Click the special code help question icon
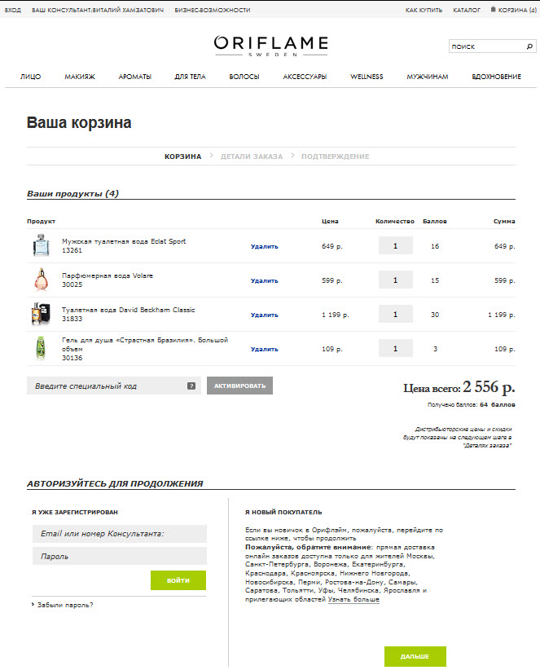Viewport: 540px width, 670px height. coord(191,386)
